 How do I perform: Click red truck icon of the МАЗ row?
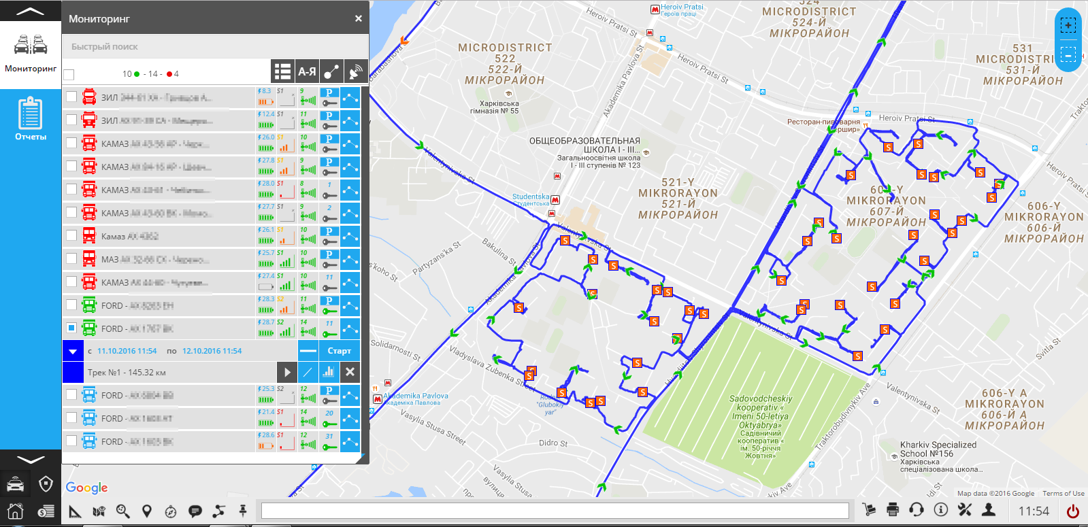89,258
